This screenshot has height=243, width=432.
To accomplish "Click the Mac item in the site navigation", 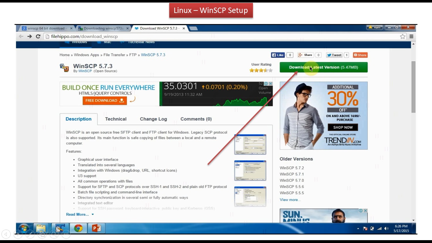I will tap(105, 42).
